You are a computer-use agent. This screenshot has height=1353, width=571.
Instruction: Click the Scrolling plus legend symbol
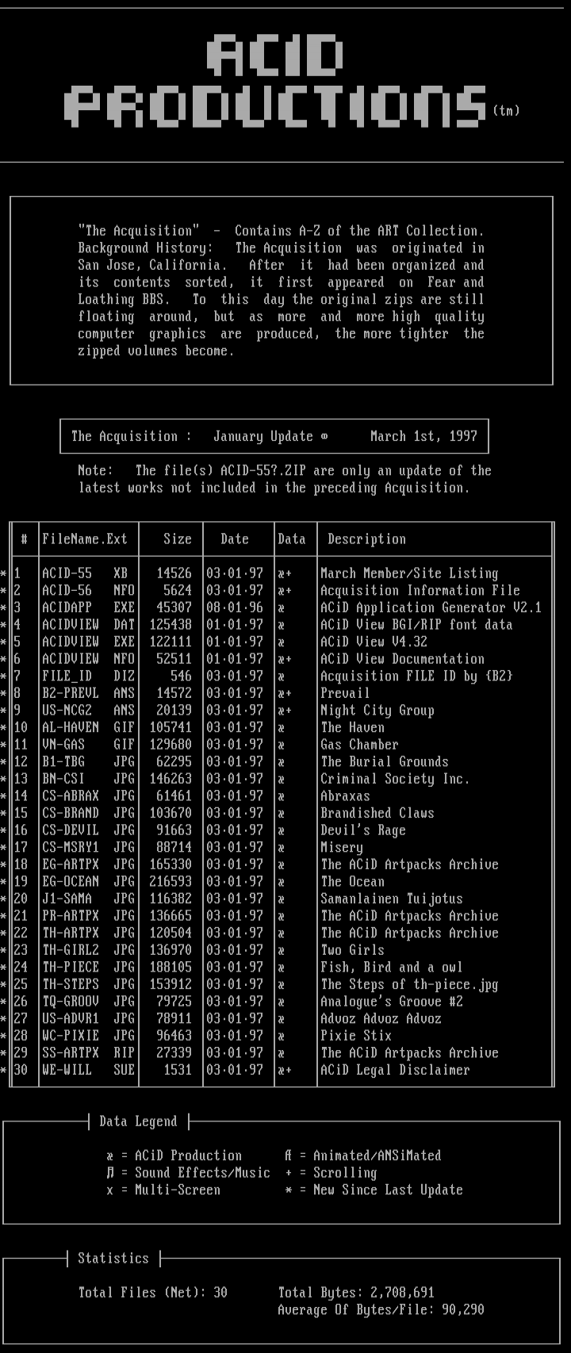pos(289,1173)
